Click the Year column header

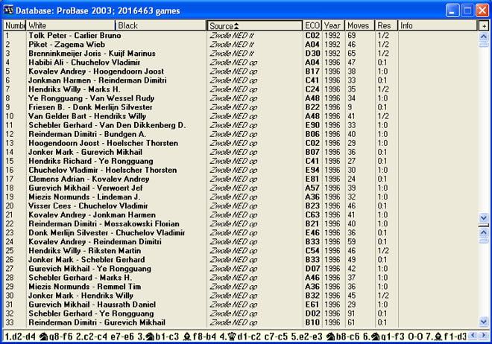coord(333,25)
